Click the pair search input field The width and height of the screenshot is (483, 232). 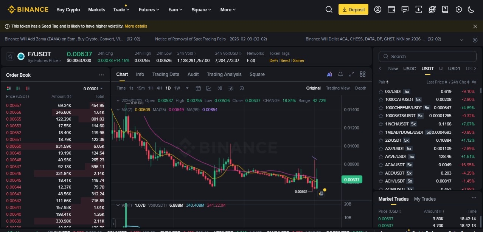pos(427,56)
